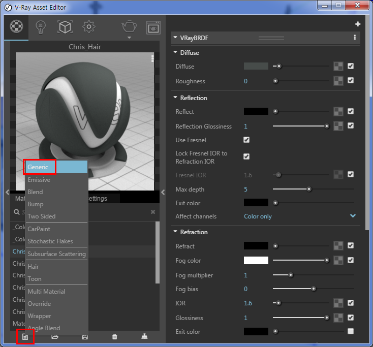Click the material list scrollbar
The height and width of the screenshot is (347, 373).
(x=157, y=252)
